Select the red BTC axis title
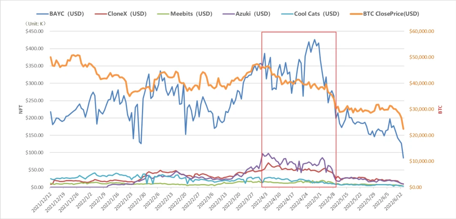Viewport: 456px width, 219px height. point(440,109)
